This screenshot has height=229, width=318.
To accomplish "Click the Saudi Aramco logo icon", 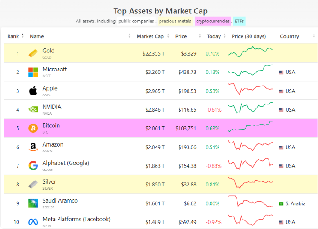I will 33,203.
